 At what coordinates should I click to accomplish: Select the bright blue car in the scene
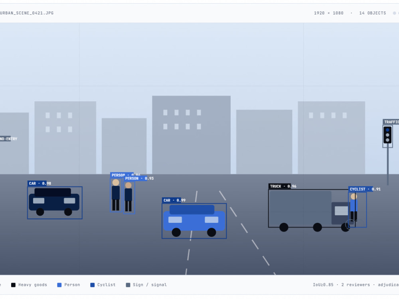pyautogui.click(x=194, y=221)
